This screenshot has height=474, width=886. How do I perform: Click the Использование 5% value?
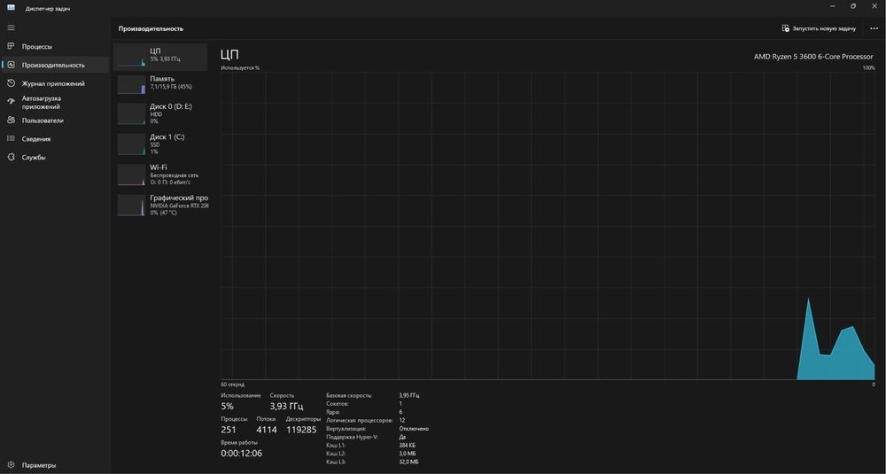point(227,406)
